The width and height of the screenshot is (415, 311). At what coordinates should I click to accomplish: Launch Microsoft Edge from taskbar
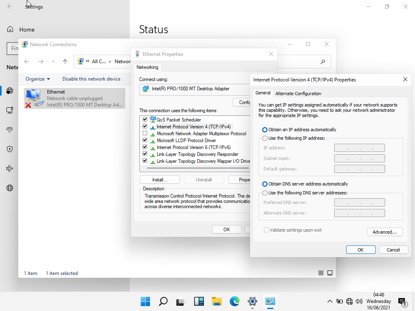pos(235,301)
